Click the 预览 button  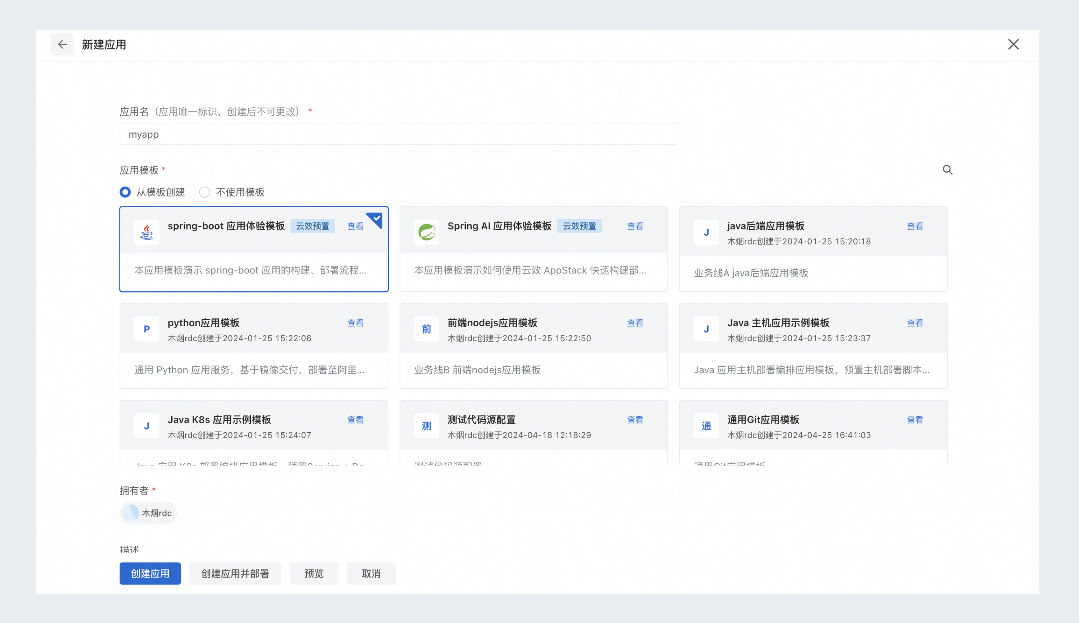(314, 574)
